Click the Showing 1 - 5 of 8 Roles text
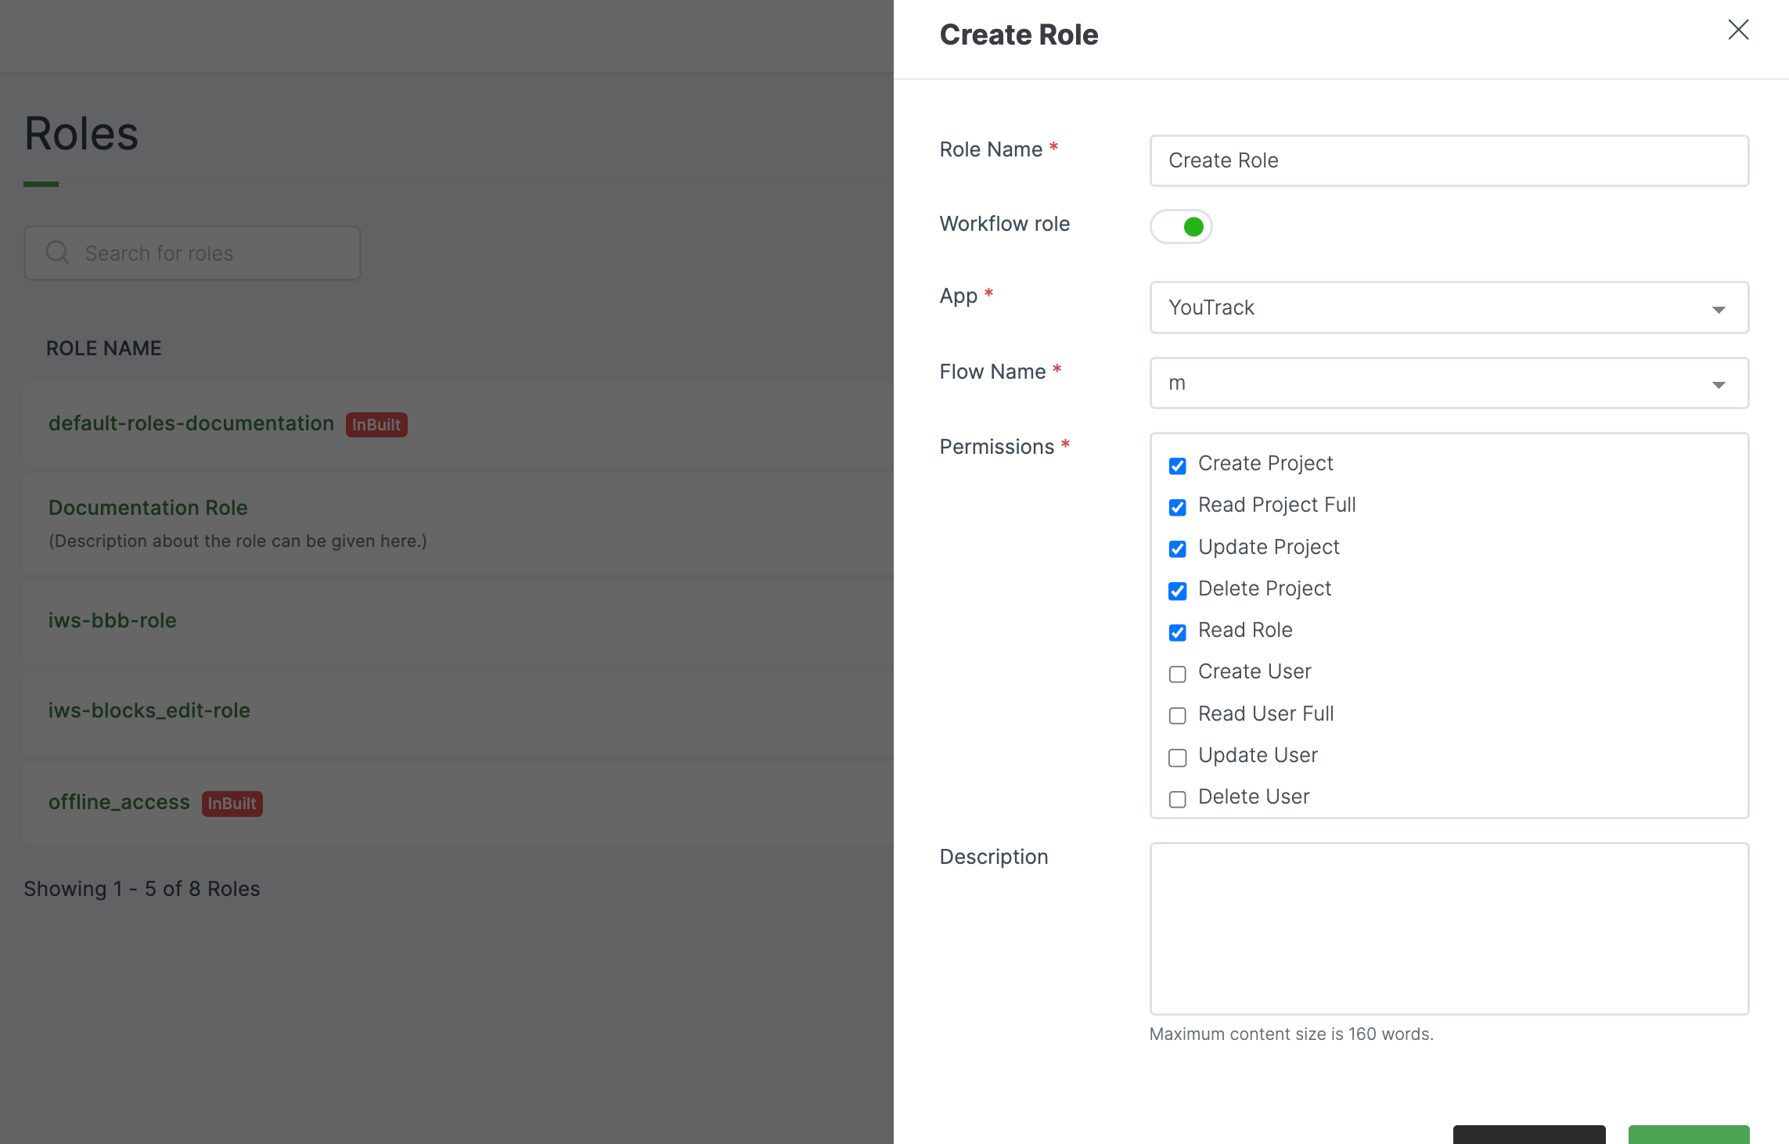The image size is (1789, 1144). click(x=142, y=889)
